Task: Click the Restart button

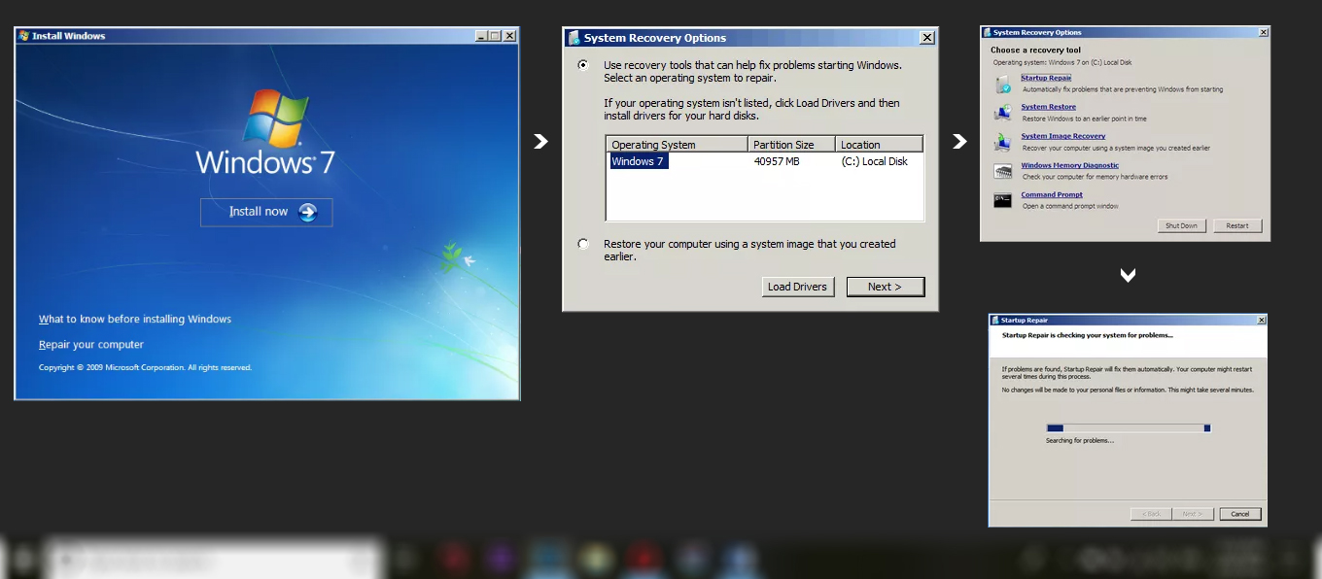Action: (1237, 225)
